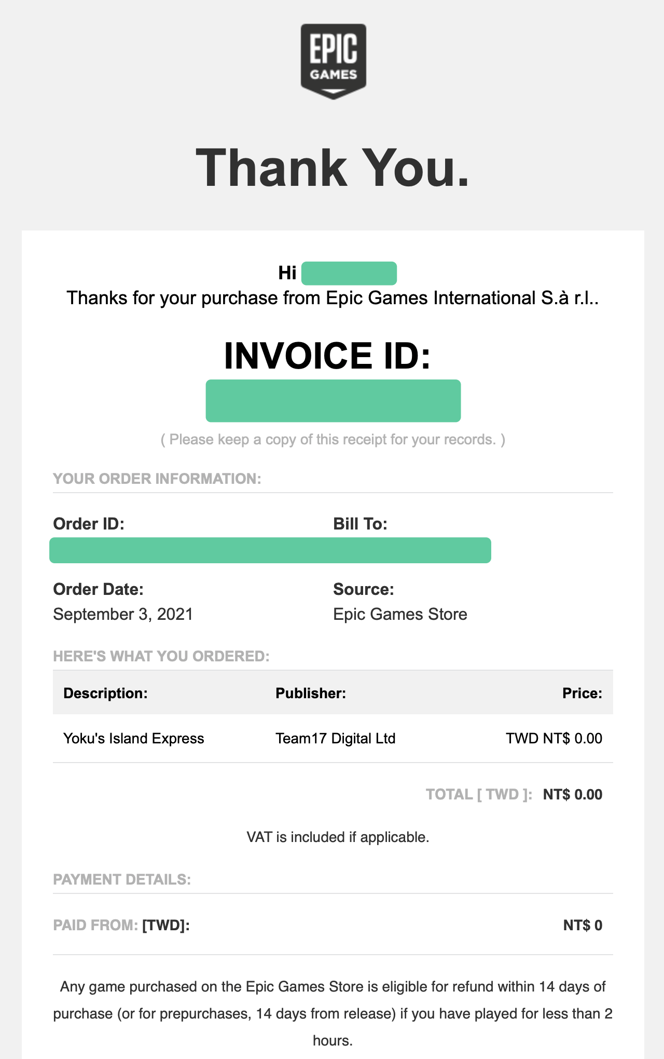Click the NT$ 0 paid amount
Screen dimensions: 664x1059
coord(583,925)
